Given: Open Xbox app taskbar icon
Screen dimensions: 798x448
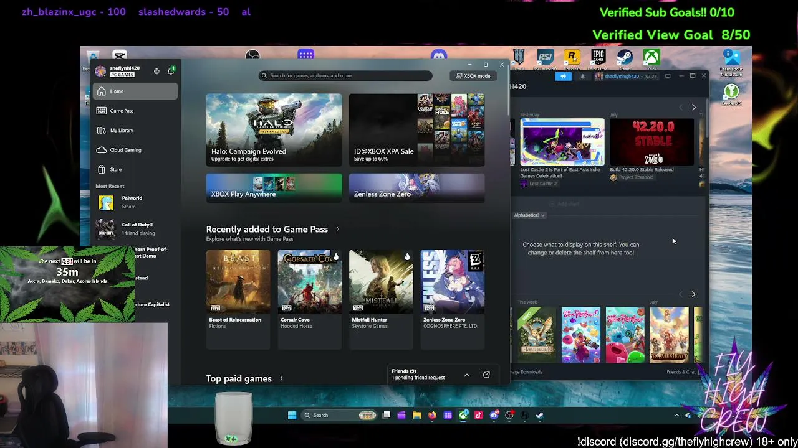Looking at the screenshot, I should [463, 415].
